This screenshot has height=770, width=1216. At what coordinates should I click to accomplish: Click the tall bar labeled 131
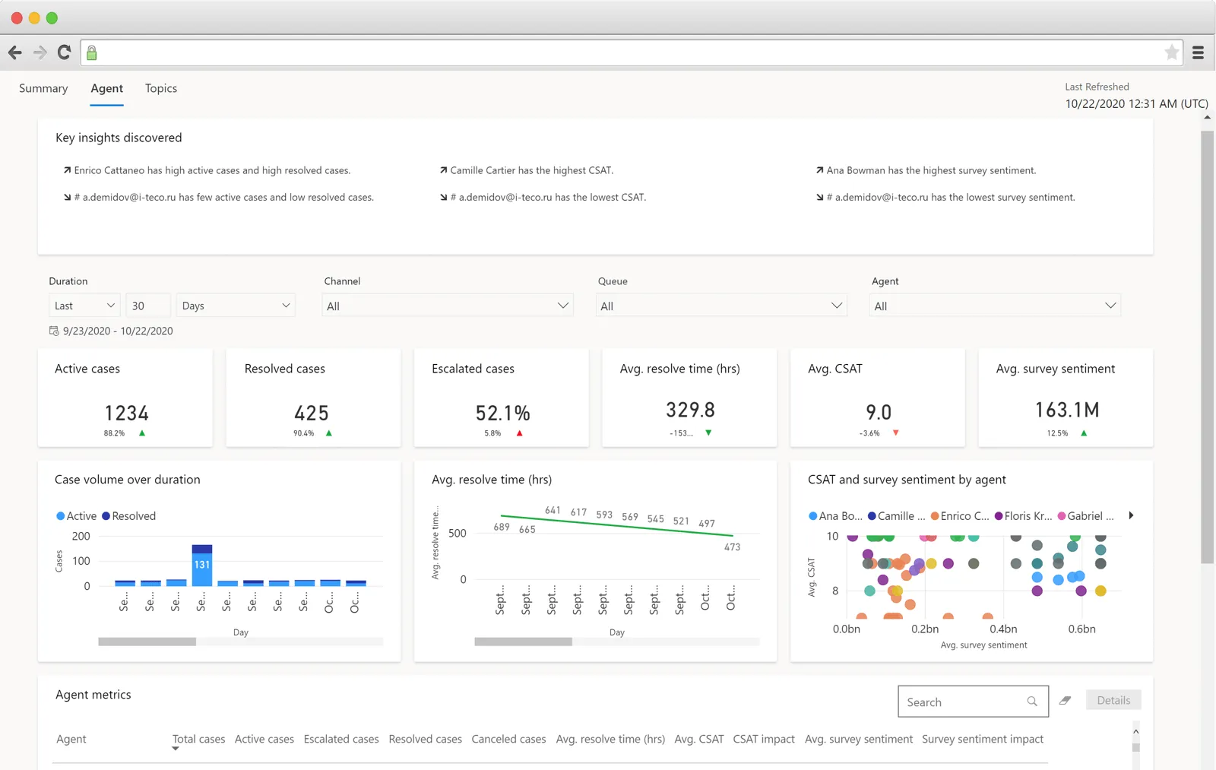tap(202, 565)
